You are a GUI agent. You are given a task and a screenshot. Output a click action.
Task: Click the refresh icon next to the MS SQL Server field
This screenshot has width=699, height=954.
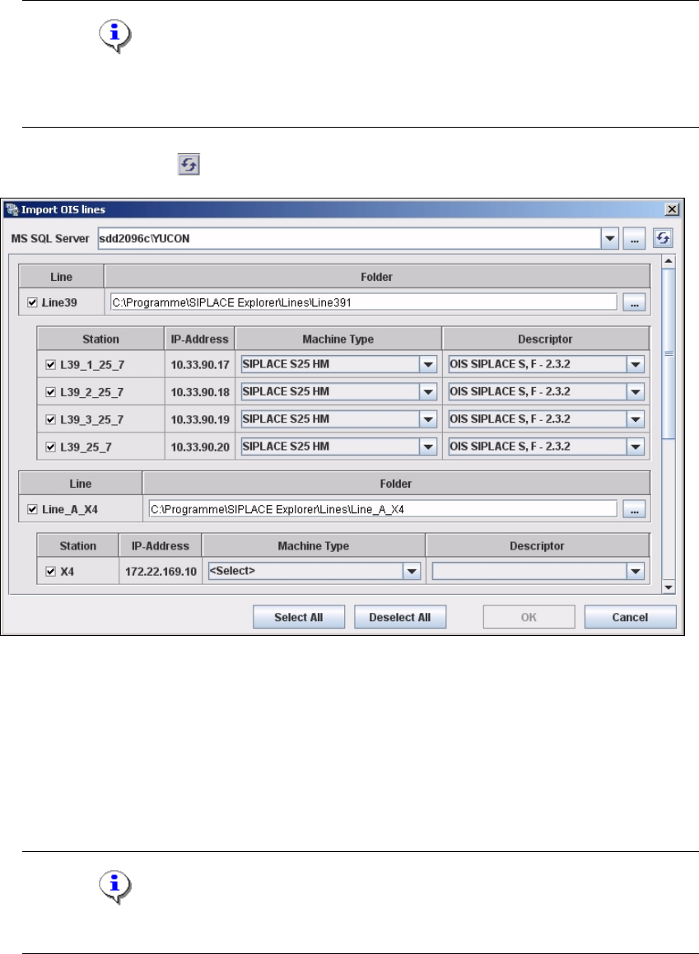click(x=663, y=238)
